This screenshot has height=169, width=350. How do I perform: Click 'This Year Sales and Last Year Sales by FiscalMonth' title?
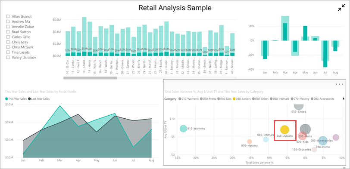(x=41, y=92)
